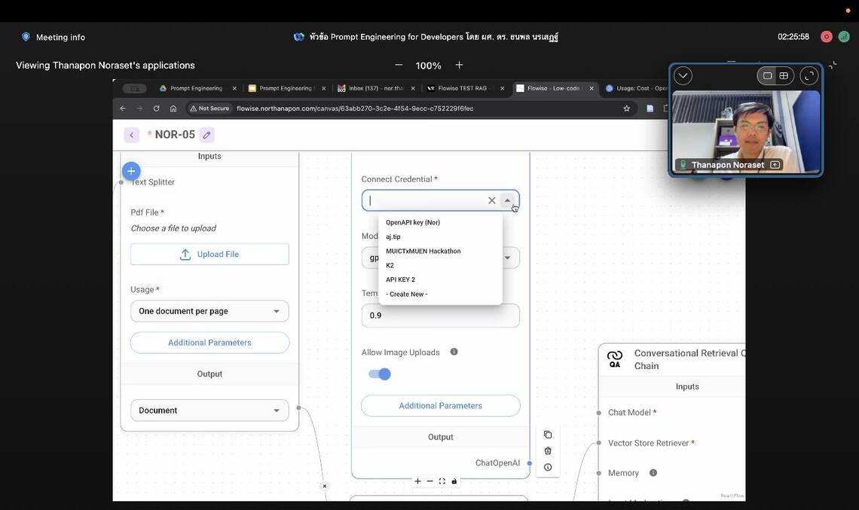Click the info icon beside Allow Image Uploads
The height and width of the screenshot is (510, 859).
click(454, 352)
